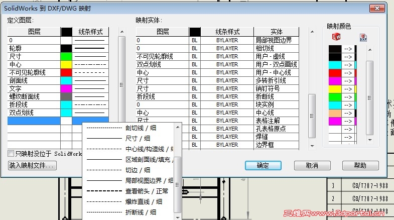Click 线条样式 header in 定义图层 table

[90, 32]
